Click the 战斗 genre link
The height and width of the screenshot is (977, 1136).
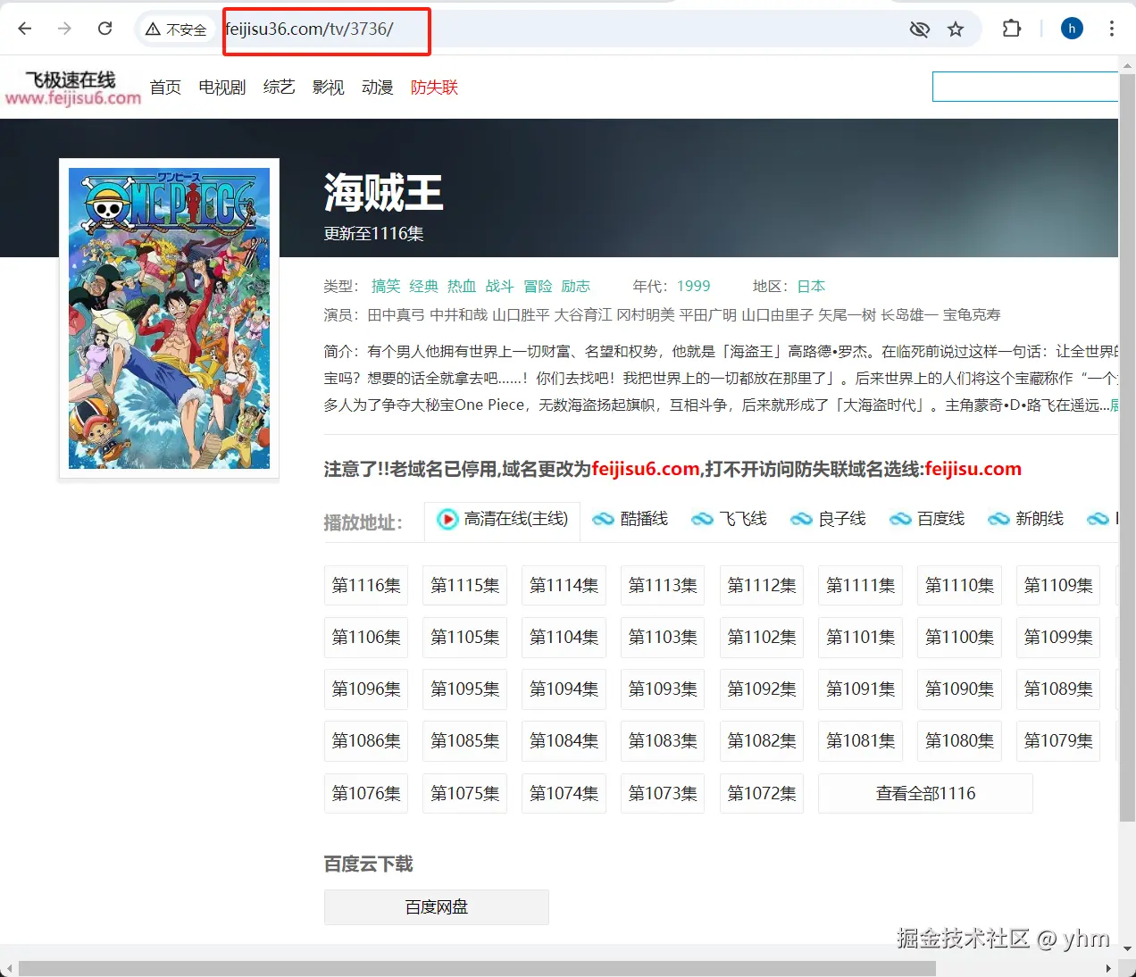click(x=500, y=286)
